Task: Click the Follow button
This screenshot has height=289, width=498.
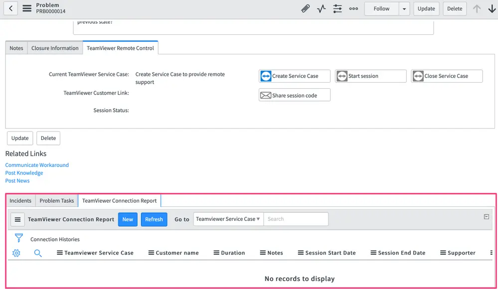Action: coord(381,8)
